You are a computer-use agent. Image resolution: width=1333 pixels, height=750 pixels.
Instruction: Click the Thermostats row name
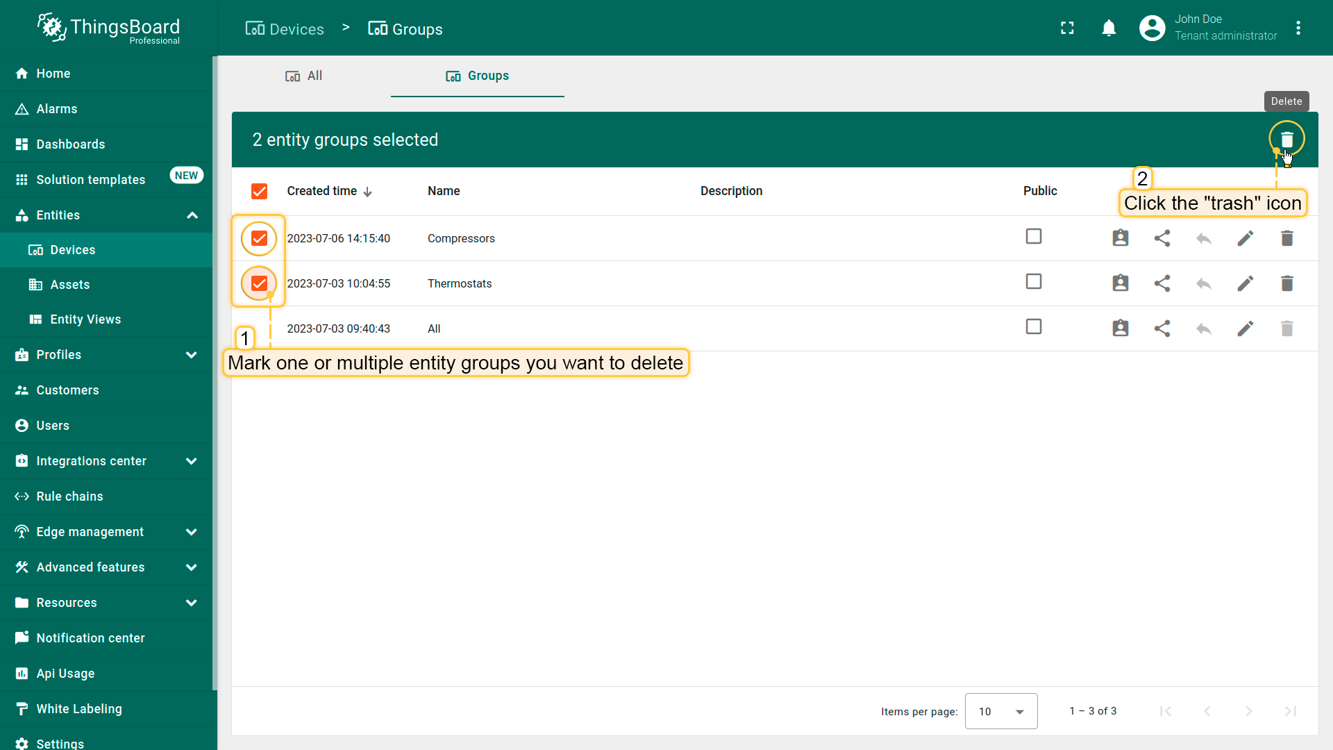coord(459,283)
